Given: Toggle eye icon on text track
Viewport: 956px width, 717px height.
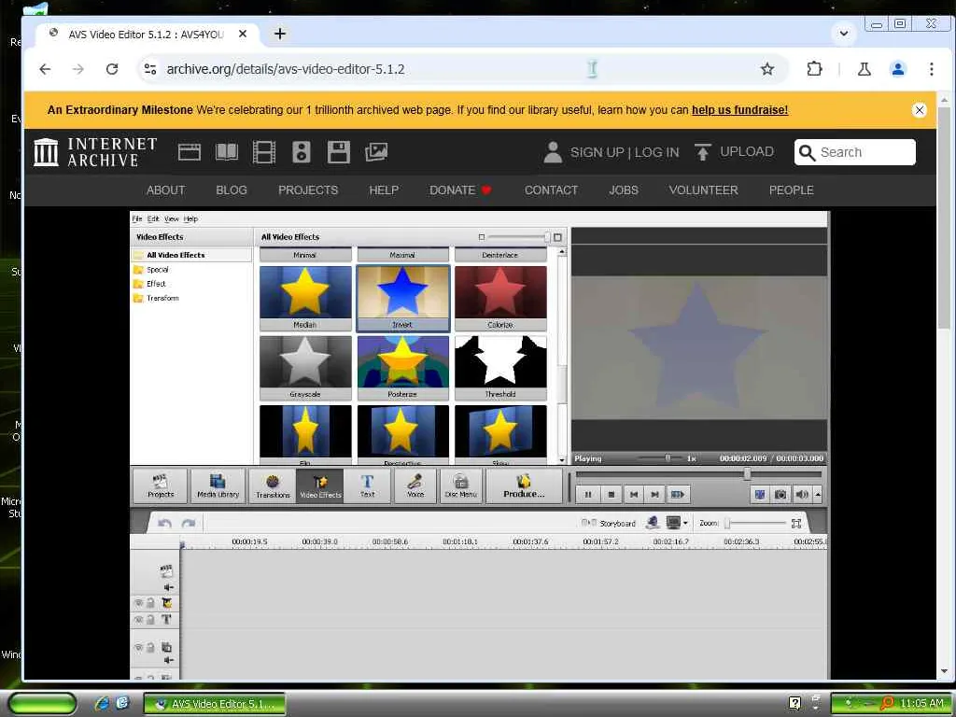Looking at the screenshot, I should coord(138,620).
